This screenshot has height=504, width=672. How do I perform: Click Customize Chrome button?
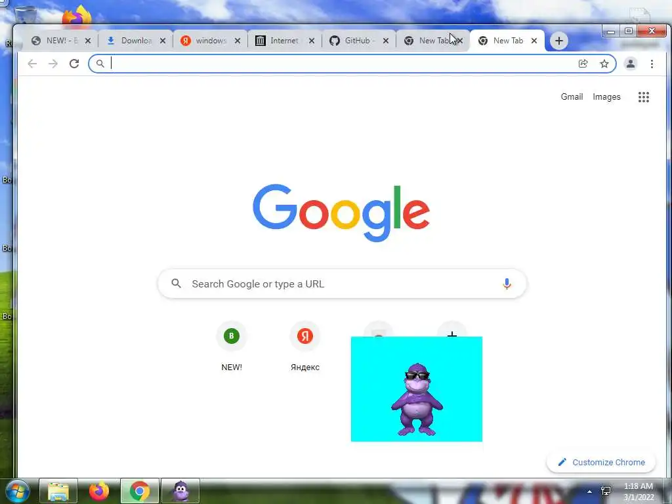click(x=601, y=463)
